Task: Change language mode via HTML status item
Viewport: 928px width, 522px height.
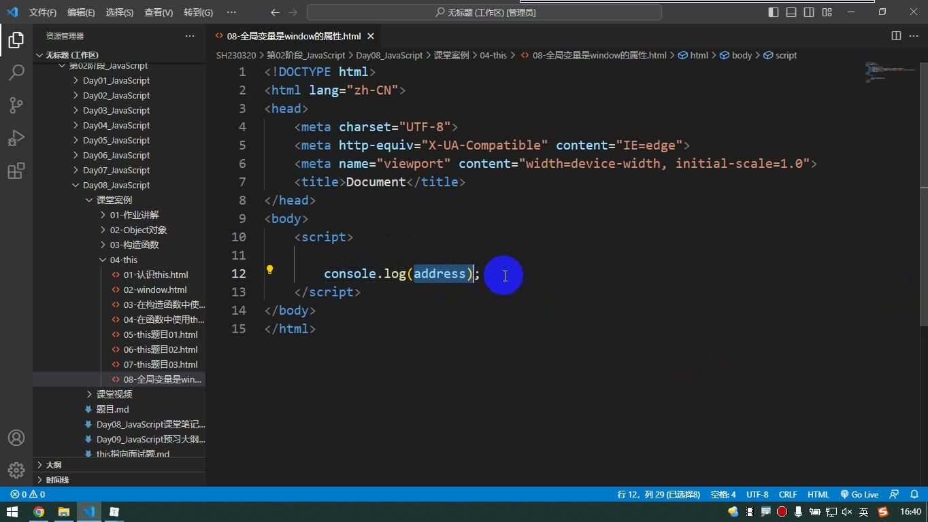Action: point(818,495)
